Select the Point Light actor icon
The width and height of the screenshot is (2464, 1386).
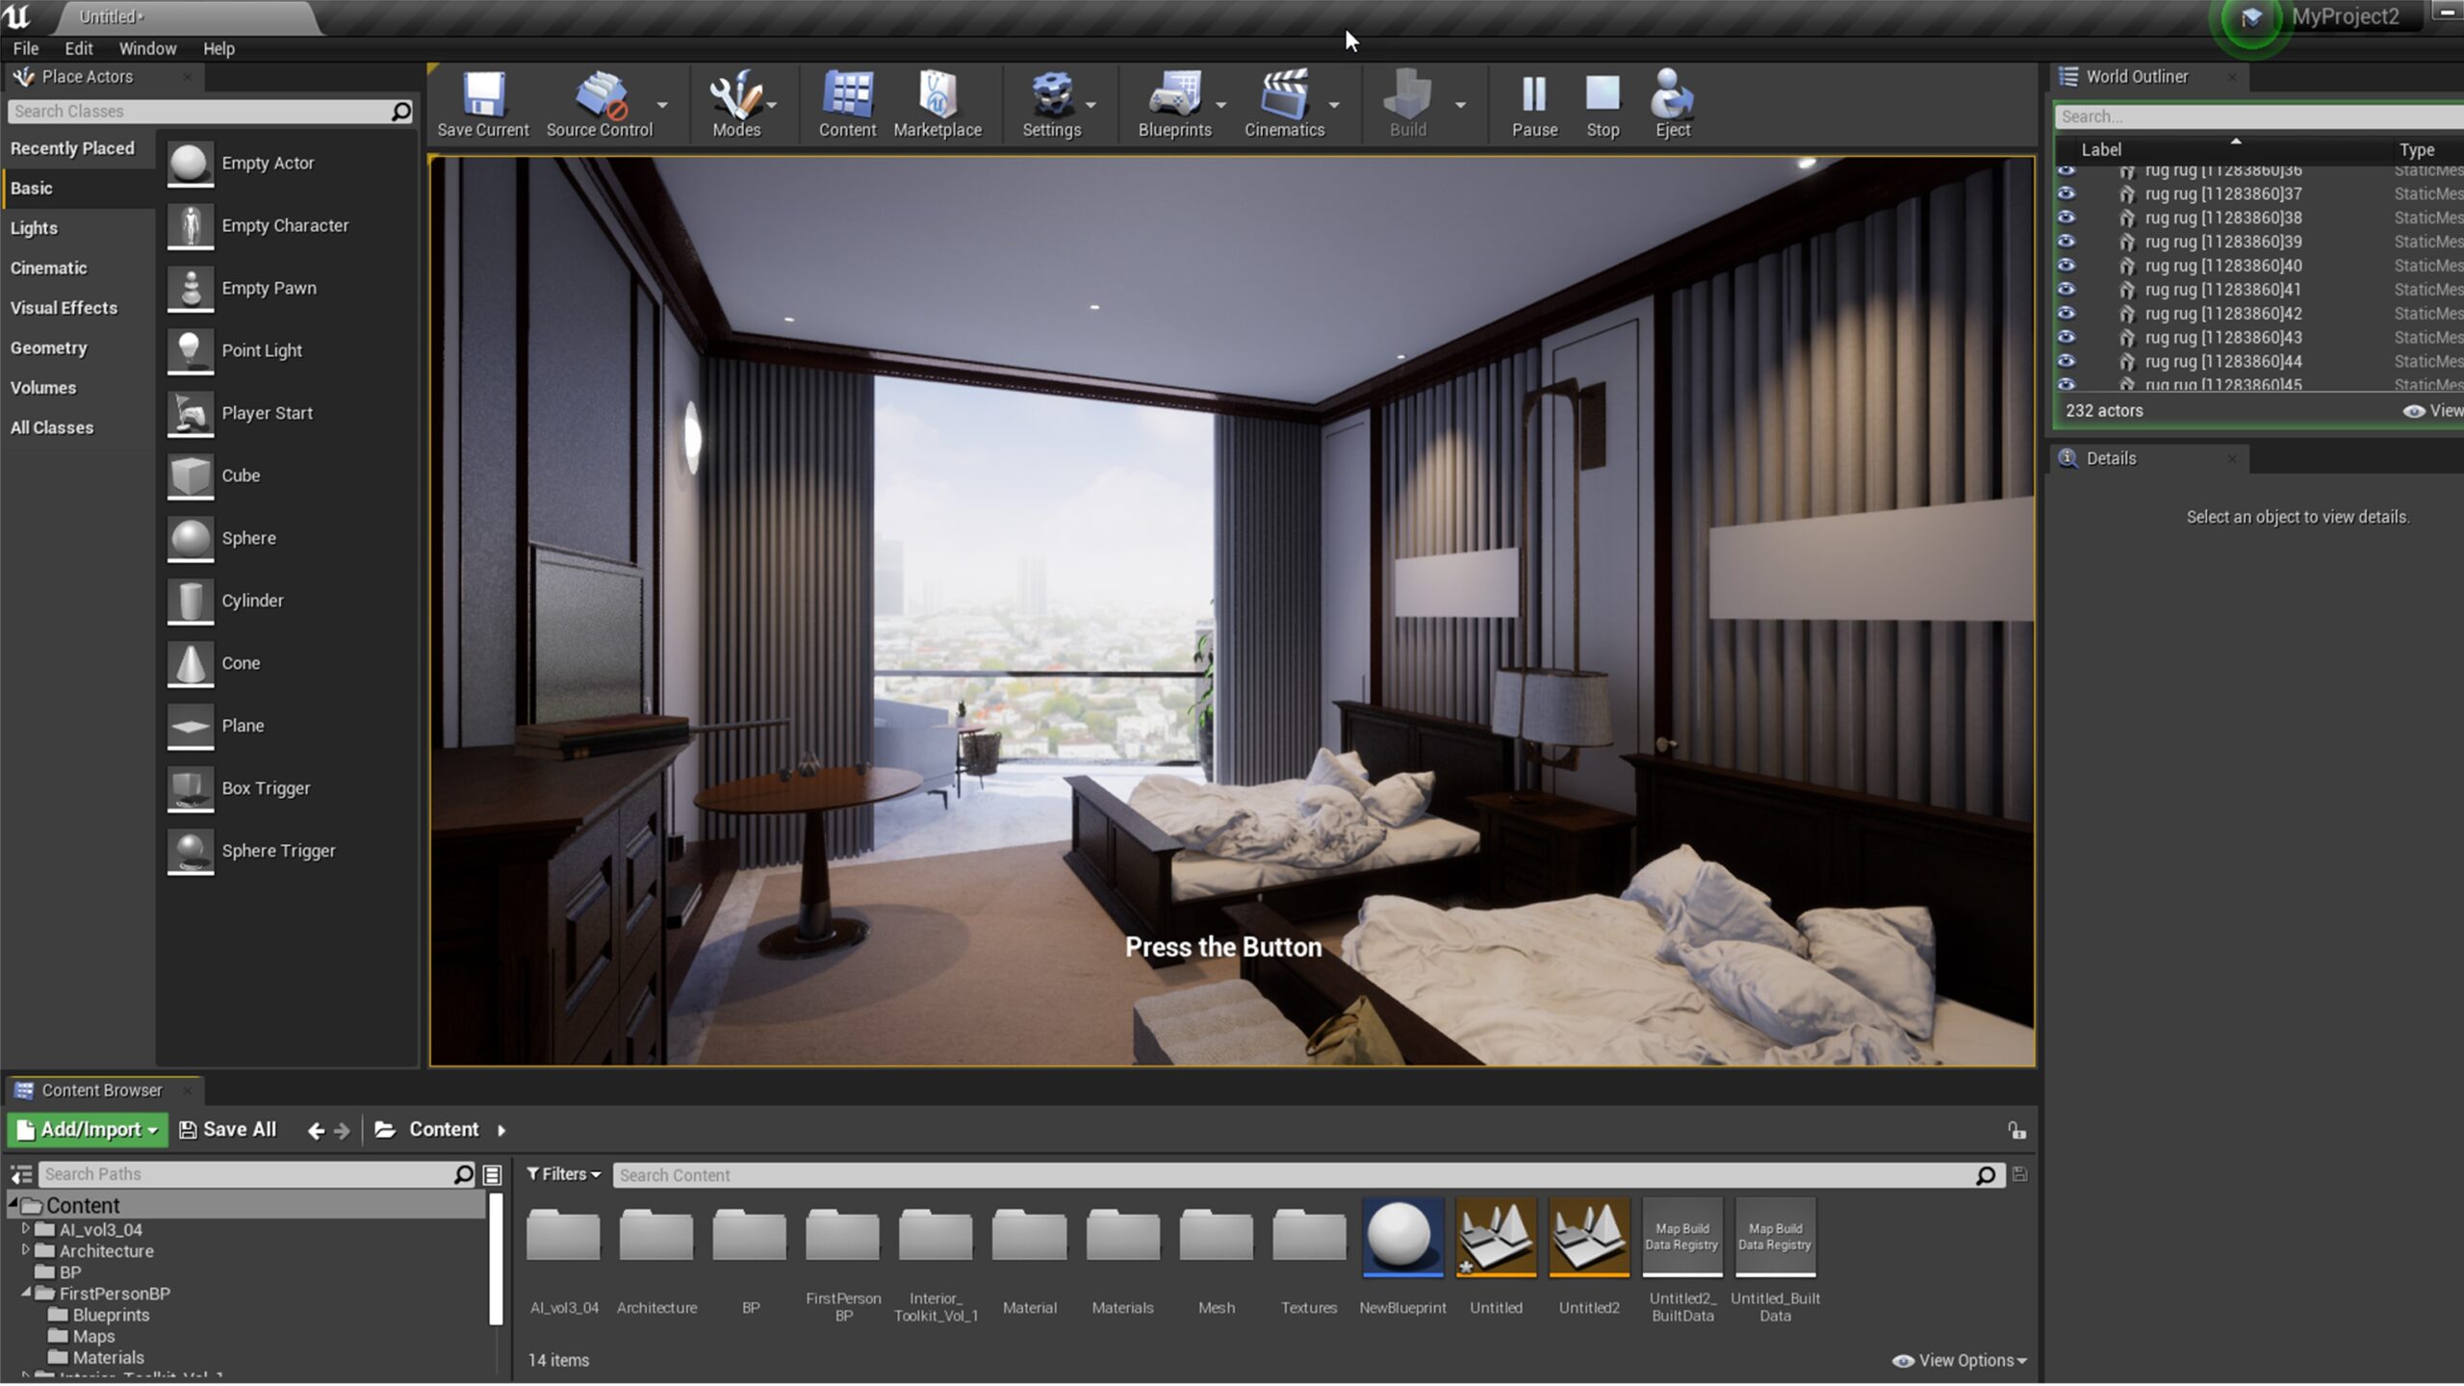(190, 350)
